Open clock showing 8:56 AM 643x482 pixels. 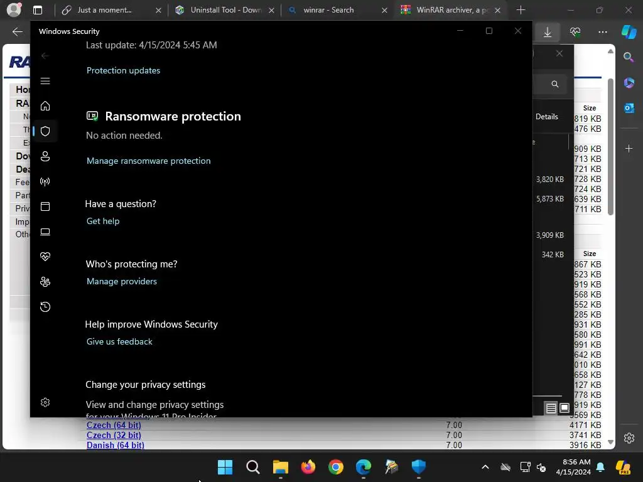(x=574, y=467)
